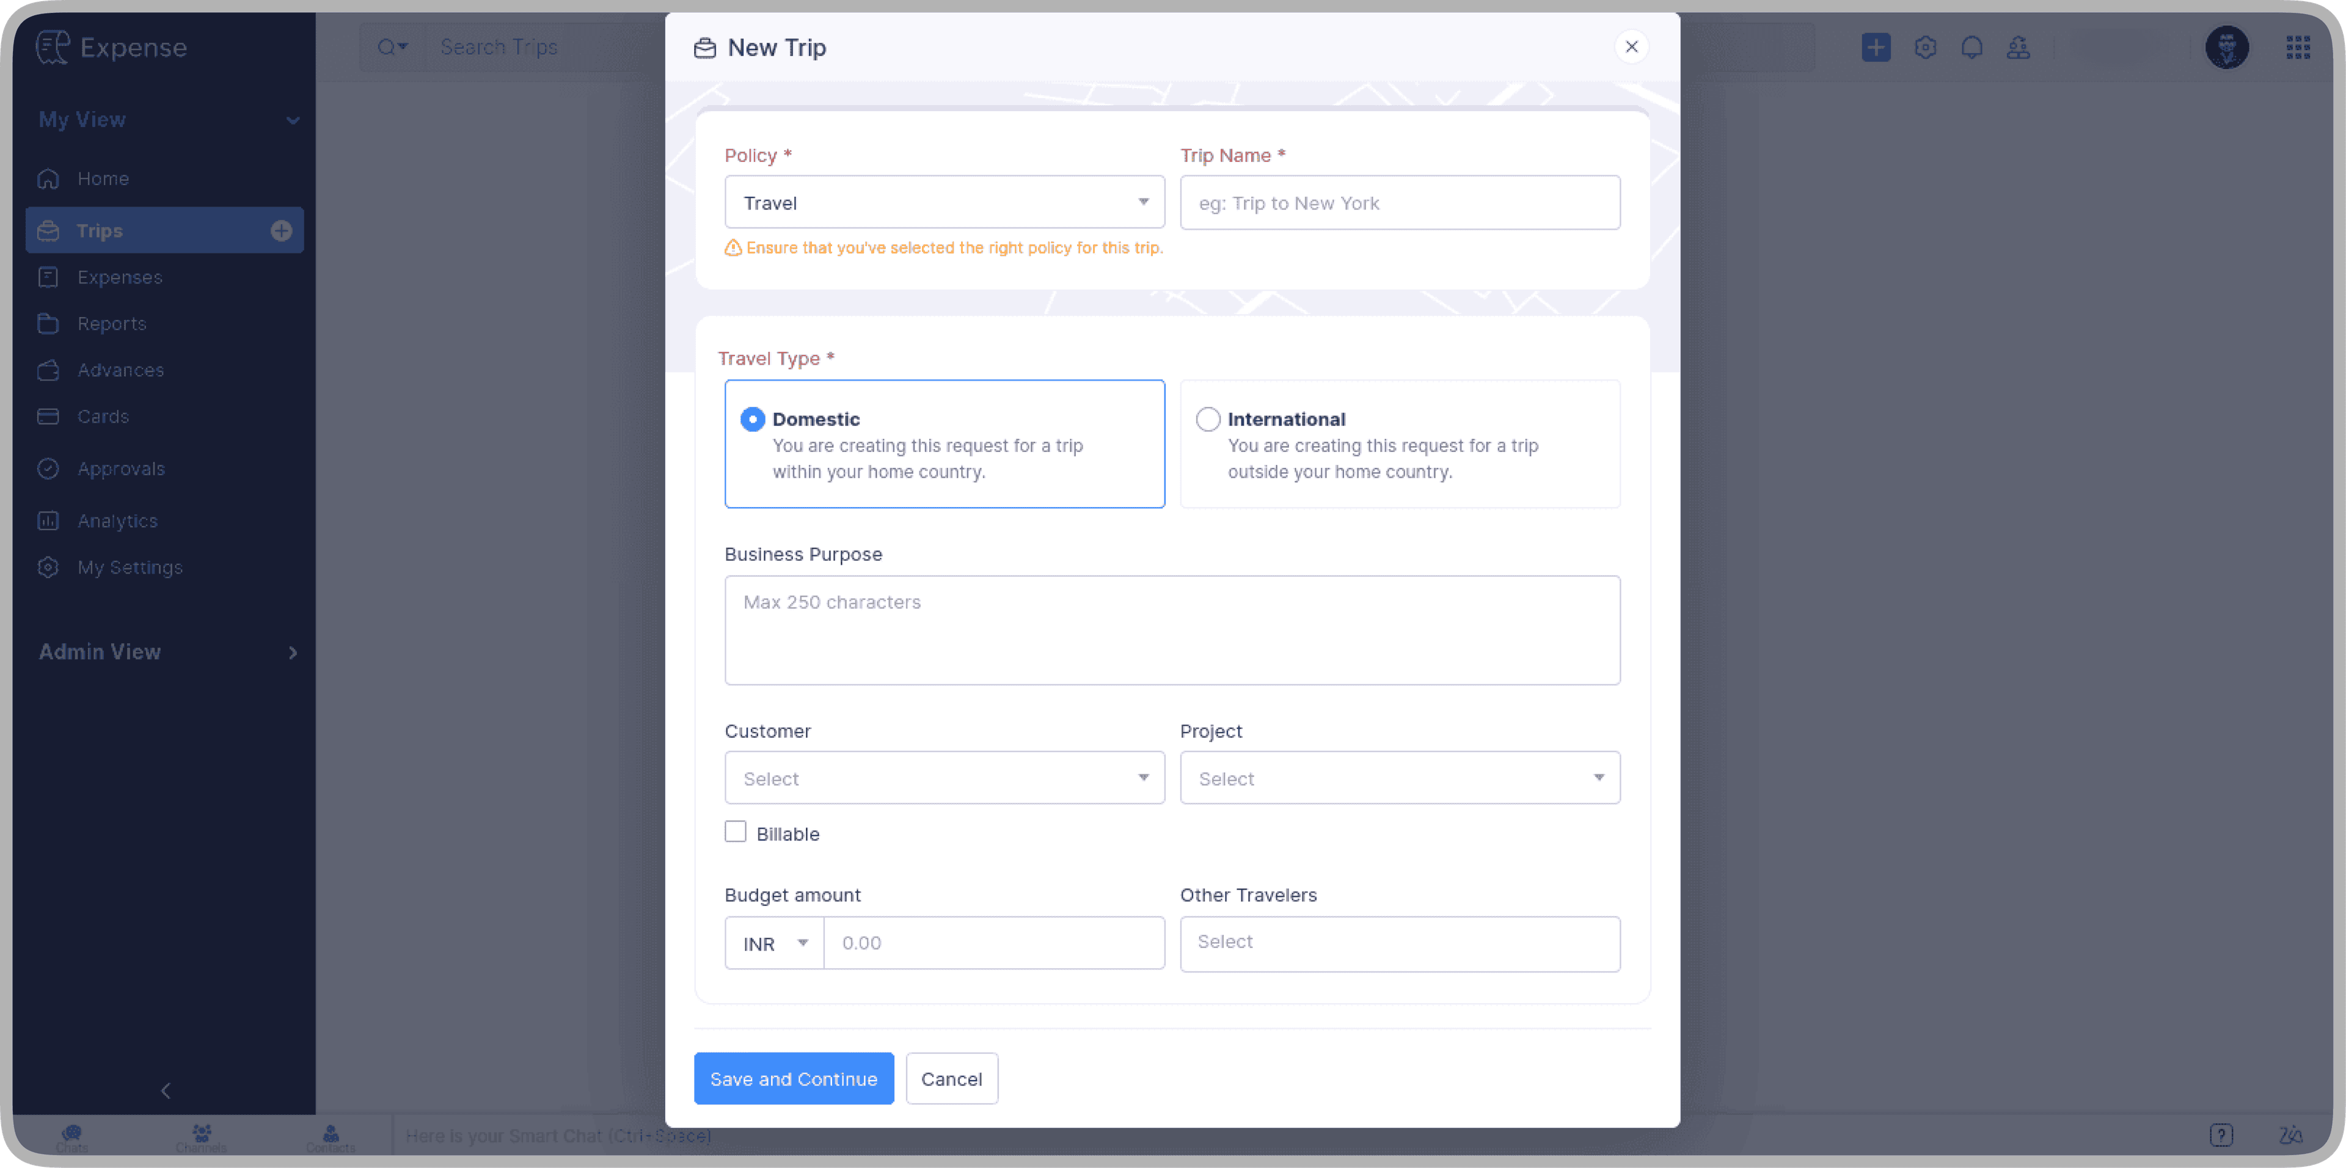Open the Project select dropdown
Screen dimensions: 2346x1168
(x=1400, y=778)
